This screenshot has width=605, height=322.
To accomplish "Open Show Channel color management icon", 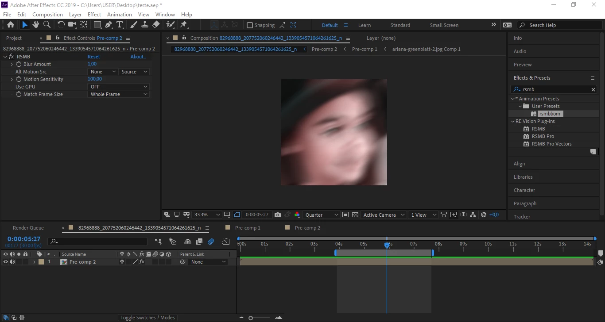I will [x=297, y=215].
